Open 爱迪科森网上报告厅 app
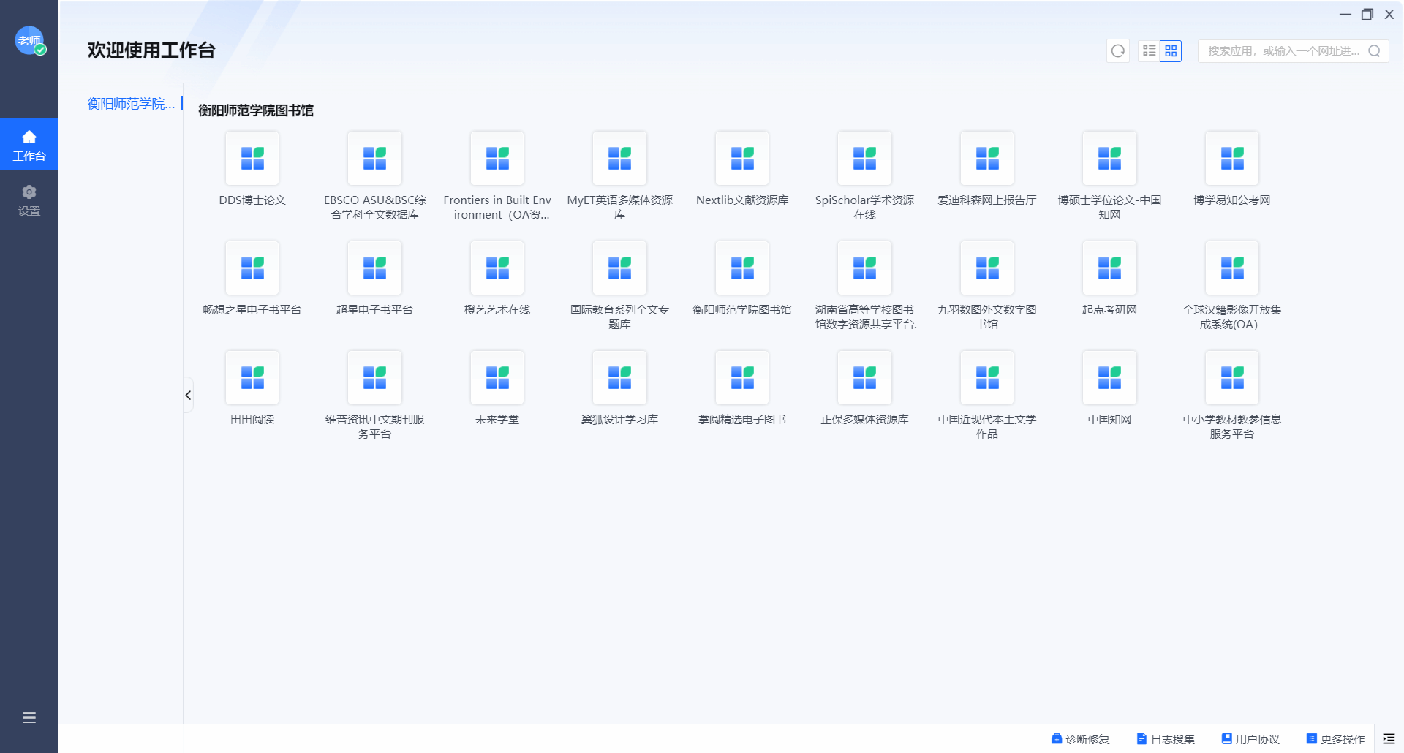The image size is (1404, 753). pos(987,158)
